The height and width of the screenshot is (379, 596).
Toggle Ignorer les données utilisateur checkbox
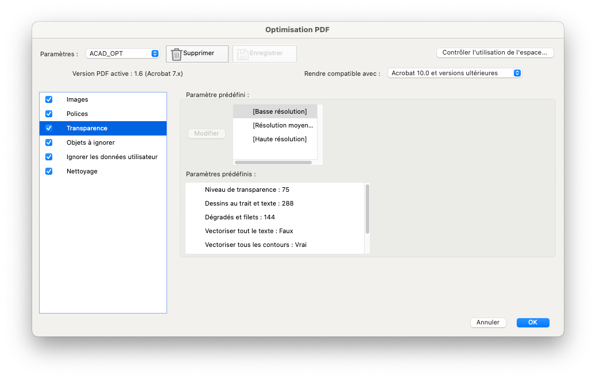[49, 157]
